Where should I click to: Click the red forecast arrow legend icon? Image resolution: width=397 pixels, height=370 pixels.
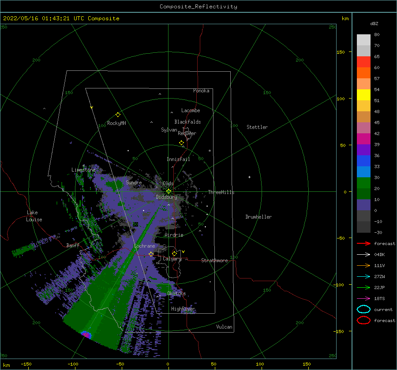363,243
